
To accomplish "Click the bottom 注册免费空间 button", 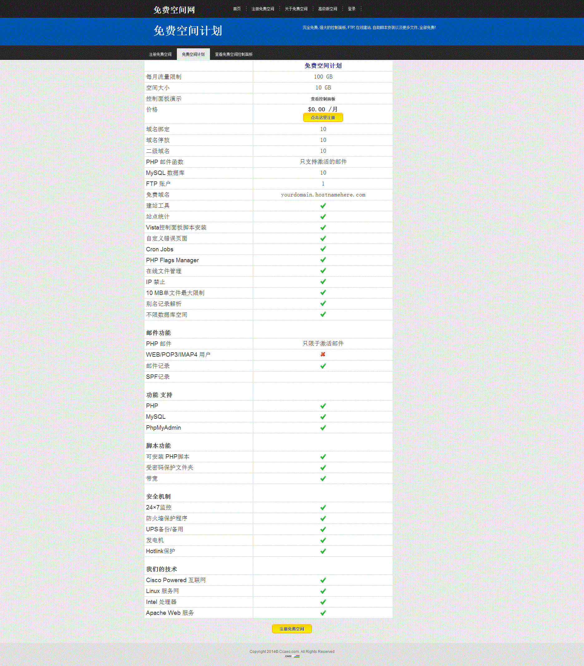I will pos(292,629).
